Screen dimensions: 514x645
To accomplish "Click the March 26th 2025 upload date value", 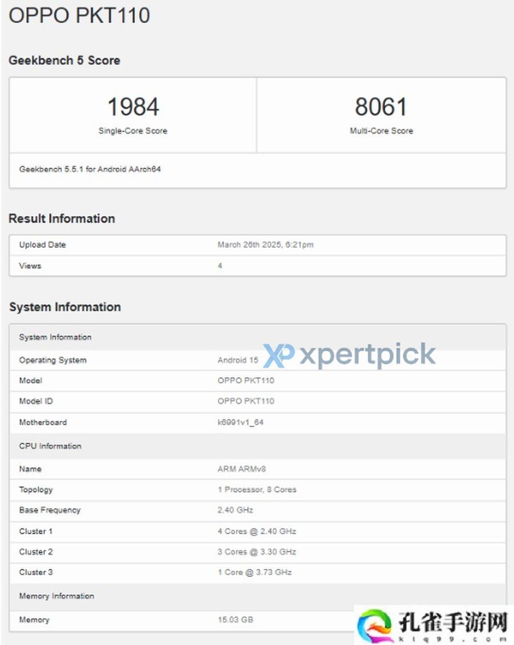I will (x=266, y=245).
